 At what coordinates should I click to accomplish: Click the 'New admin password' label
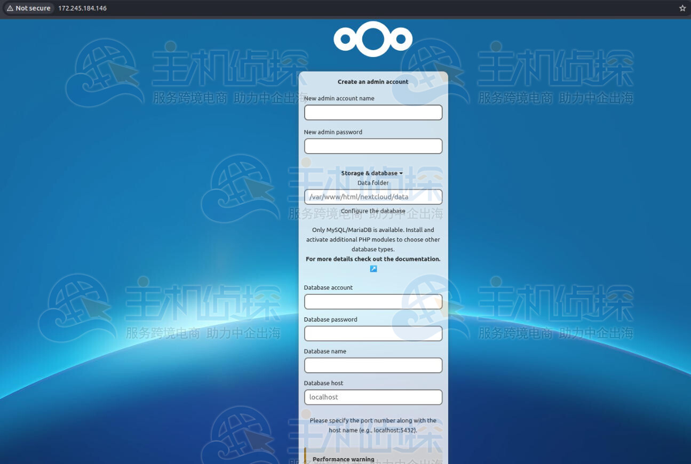[333, 132]
